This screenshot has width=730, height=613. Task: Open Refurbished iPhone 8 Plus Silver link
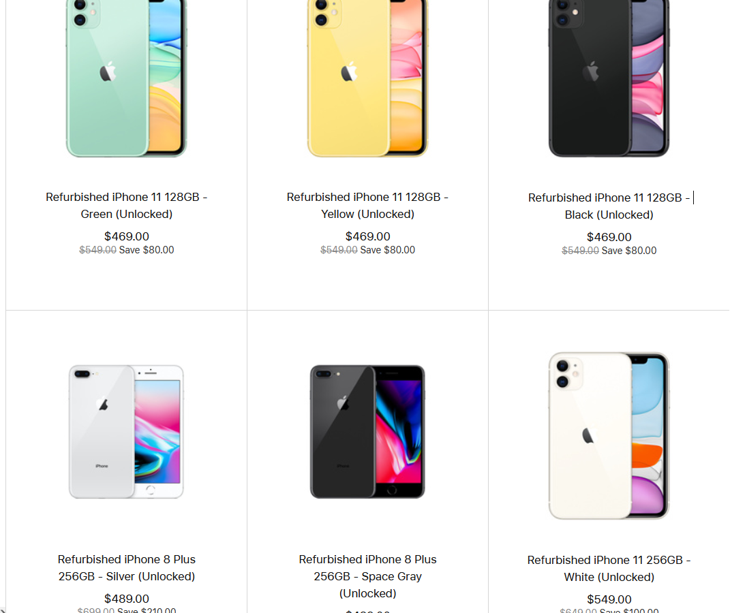pos(127,568)
